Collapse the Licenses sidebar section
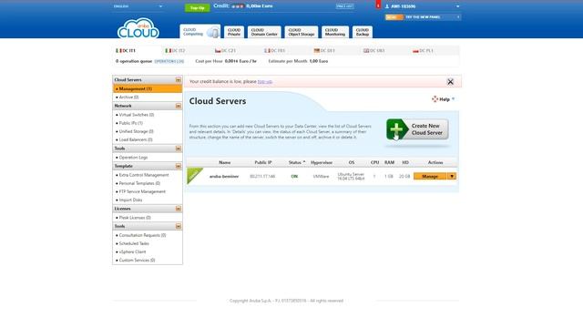The width and height of the screenshot is (583, 328). point(179,209)
